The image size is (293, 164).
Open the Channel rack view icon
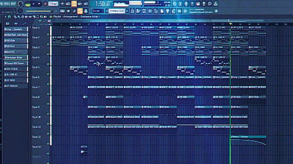(x=144, y=11)
